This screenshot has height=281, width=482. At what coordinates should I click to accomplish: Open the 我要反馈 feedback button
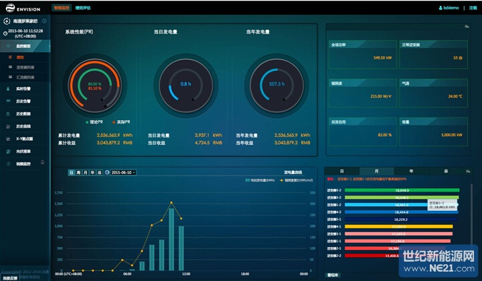(x=9, y=277)
